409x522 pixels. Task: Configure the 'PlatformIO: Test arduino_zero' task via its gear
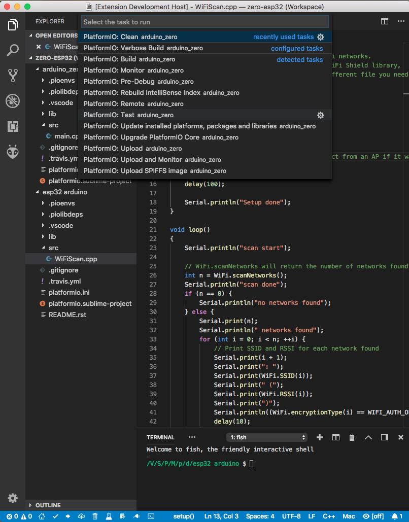[320, 115]
